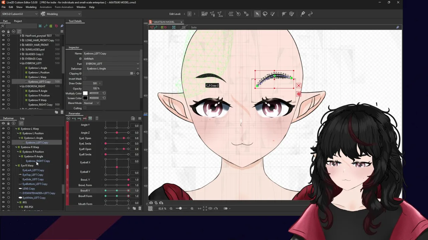Image resolution: width=428 pixels, height=240 pixels.
Task: Select the brush selection tool
Action: [273, 14]
